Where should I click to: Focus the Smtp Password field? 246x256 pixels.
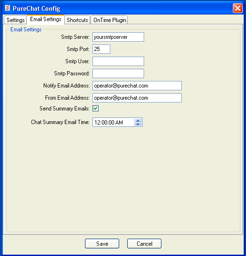click(x=118, y=73)
